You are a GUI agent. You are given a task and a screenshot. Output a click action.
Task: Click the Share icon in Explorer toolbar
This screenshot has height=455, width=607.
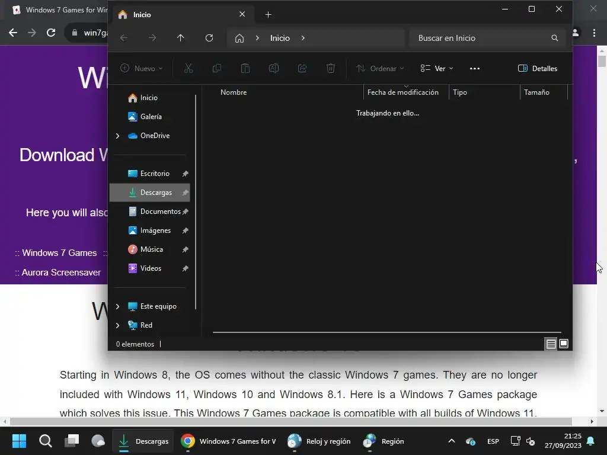(x=302, y=69)
